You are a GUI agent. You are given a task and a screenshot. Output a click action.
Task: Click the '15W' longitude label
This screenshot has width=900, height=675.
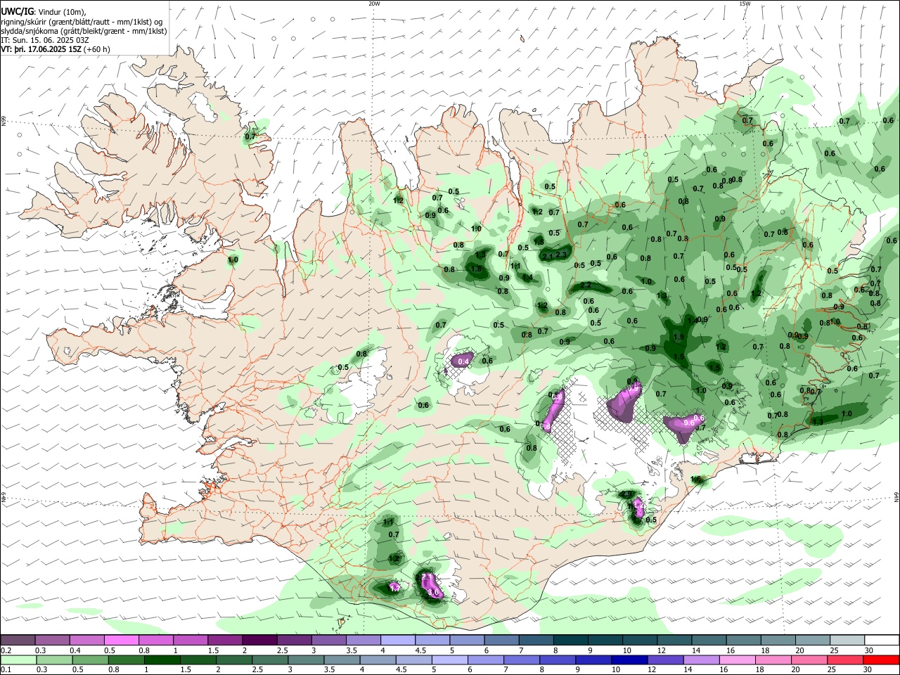[x=745, y=4]
